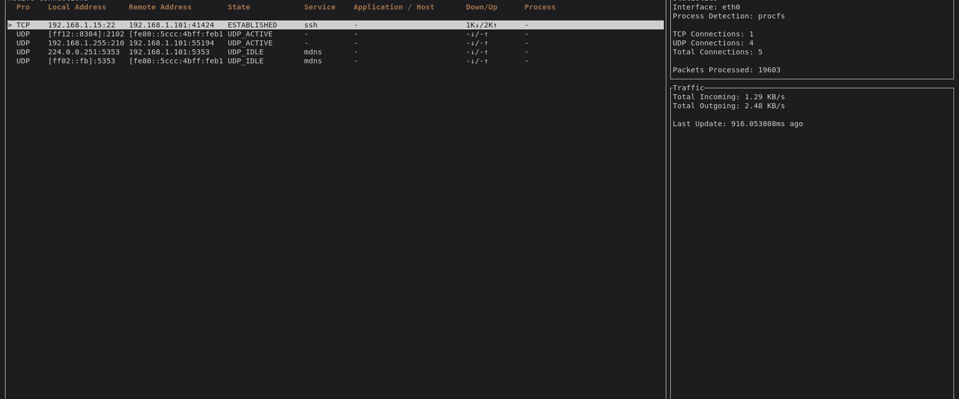This screenshot has width=959, height=399.
Task: Click the Interface: eth0 line
Action: [x=706, y=7]
